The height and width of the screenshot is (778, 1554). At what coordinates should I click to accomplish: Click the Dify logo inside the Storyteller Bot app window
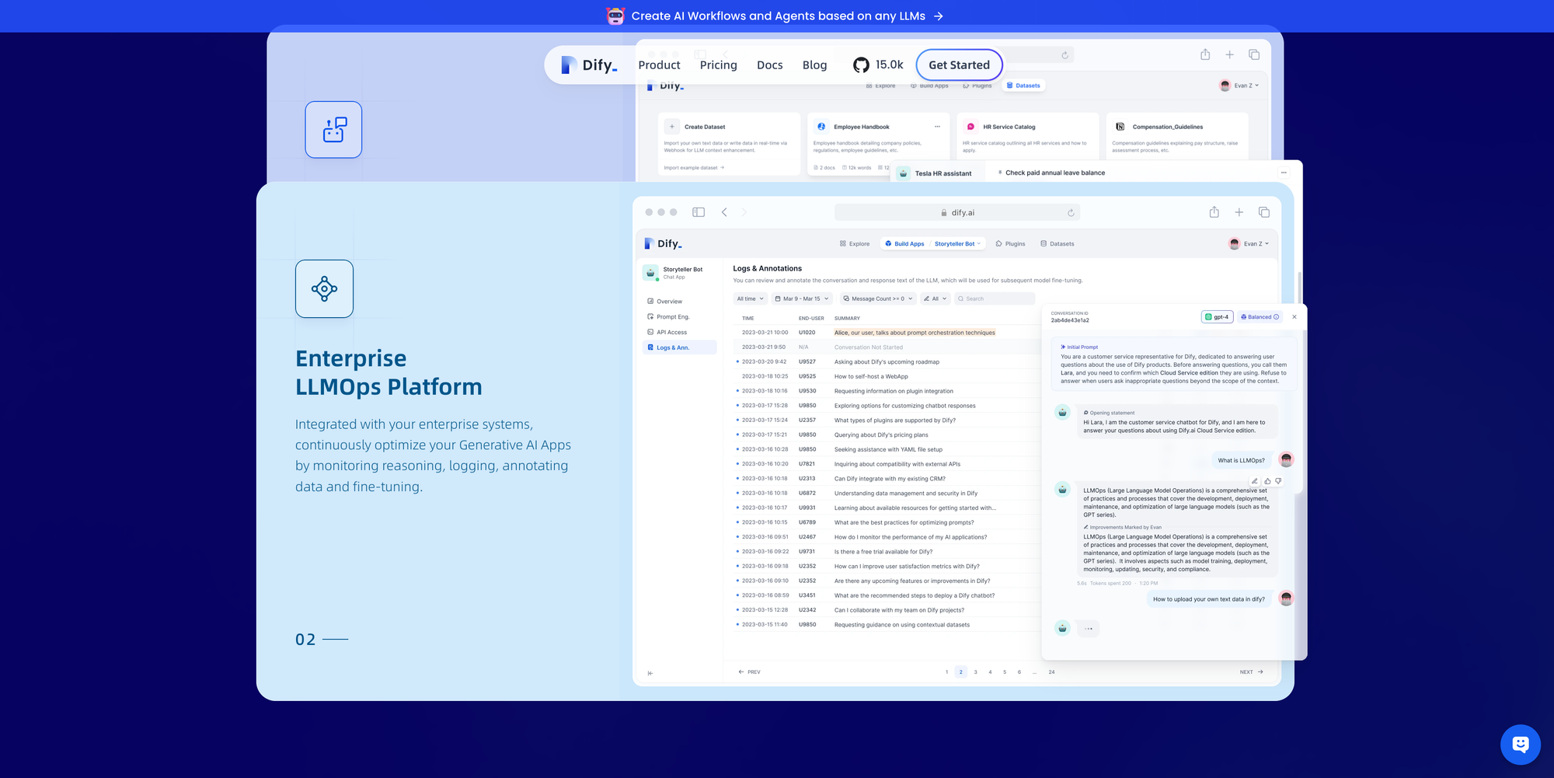[x=664, y=243]
